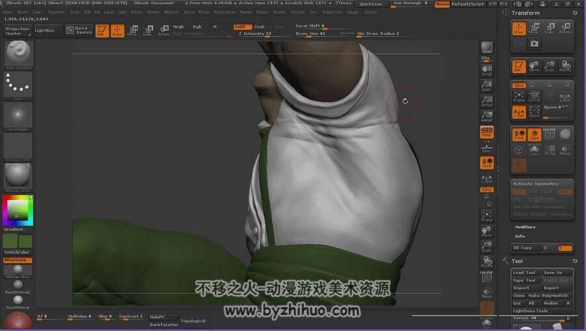Image resolution: width=586 pixels, height=331 pixels.
Task: Click Edit icon in Transform panel
Action: 519,66
